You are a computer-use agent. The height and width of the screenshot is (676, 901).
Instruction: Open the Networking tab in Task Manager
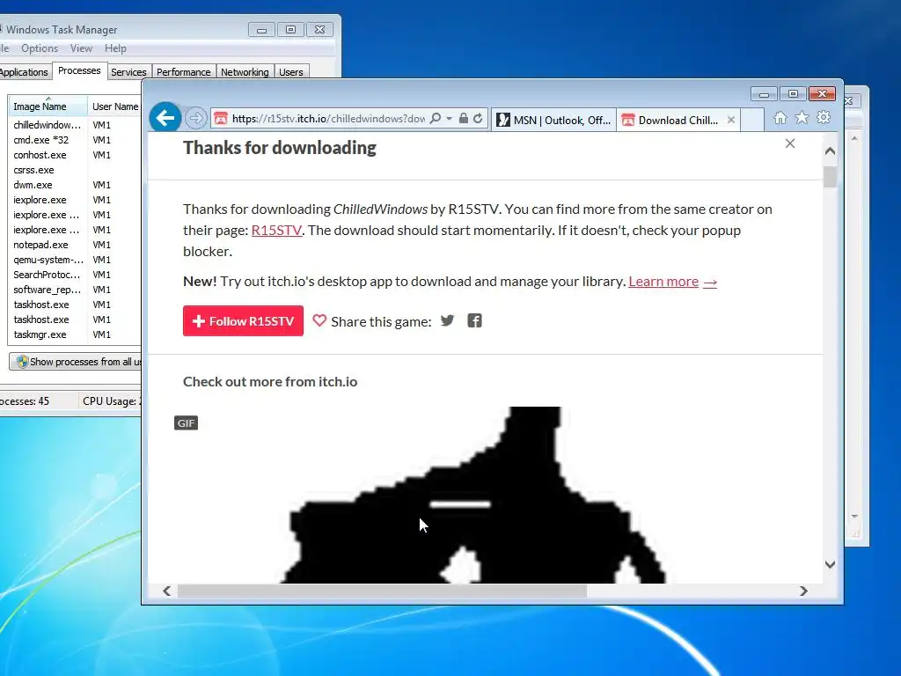245,72
